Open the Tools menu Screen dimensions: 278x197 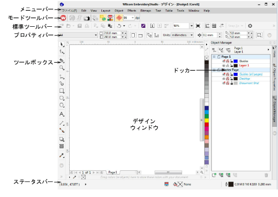(x=180, y=11)
